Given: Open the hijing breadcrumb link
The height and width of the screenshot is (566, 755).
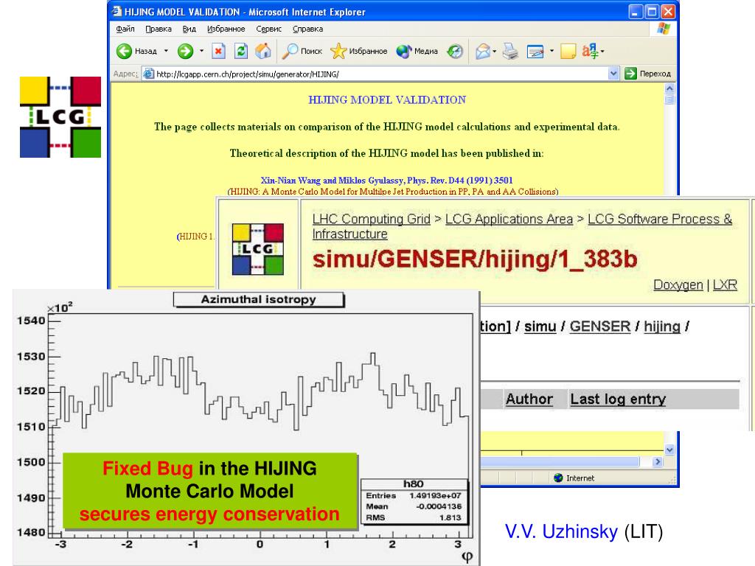Looking at the screenshot, I should click(x=662, y=326).
